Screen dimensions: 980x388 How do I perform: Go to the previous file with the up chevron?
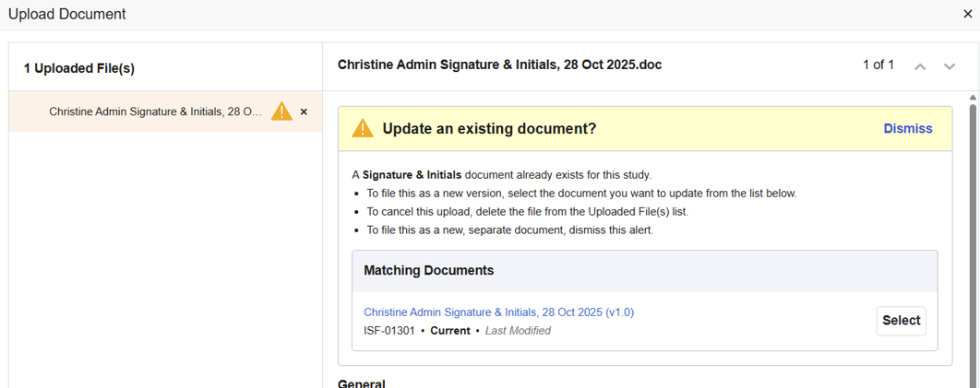coord(919,66)
